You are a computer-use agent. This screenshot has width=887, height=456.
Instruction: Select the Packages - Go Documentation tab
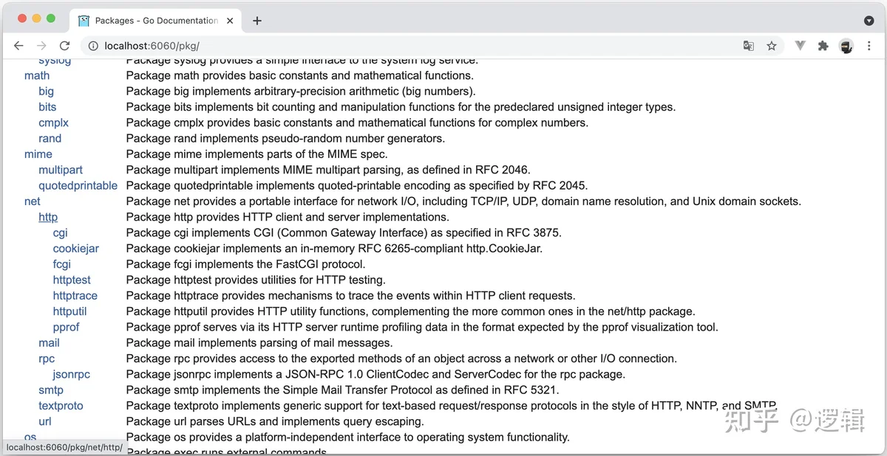click(x=156, y=21)
